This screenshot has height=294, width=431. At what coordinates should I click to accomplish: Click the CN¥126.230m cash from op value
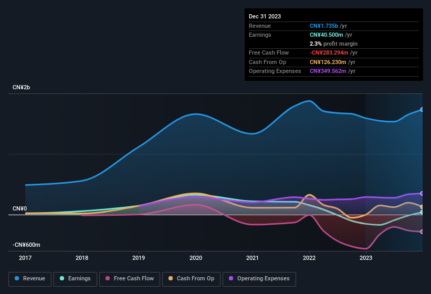click(x=328, y=62)
